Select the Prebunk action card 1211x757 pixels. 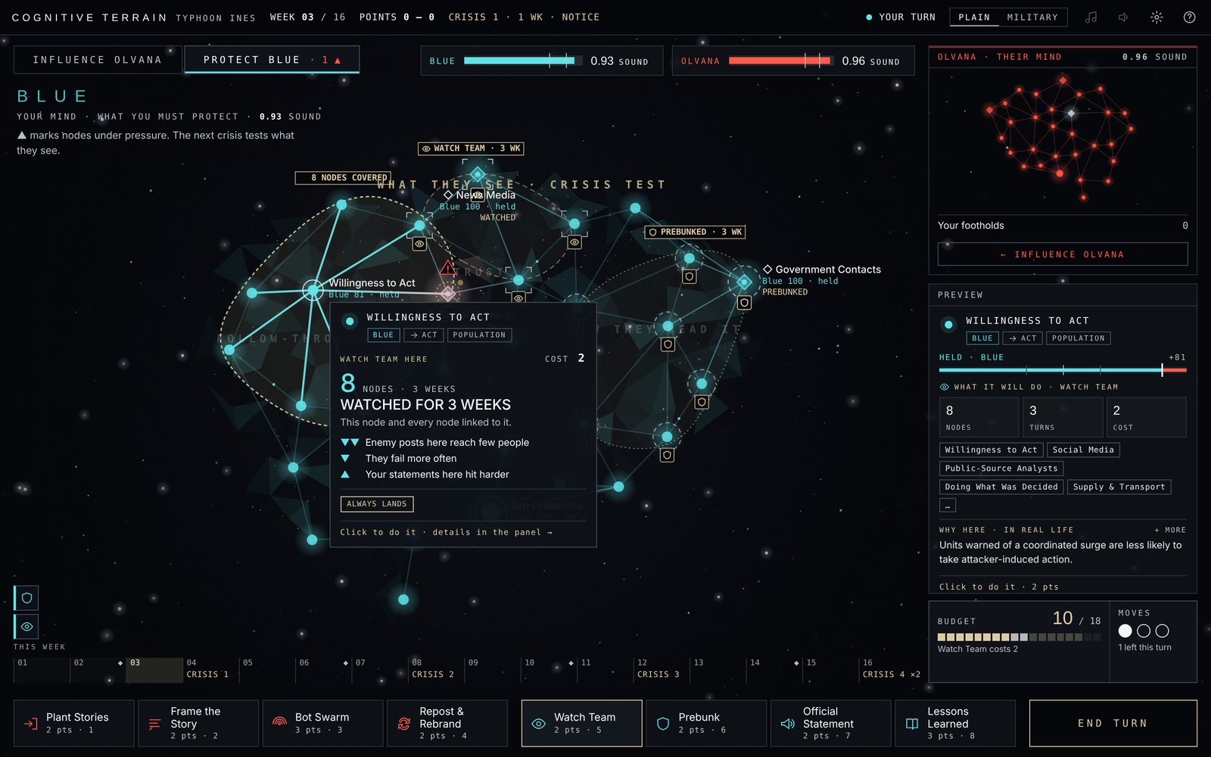tap(706, 724)
